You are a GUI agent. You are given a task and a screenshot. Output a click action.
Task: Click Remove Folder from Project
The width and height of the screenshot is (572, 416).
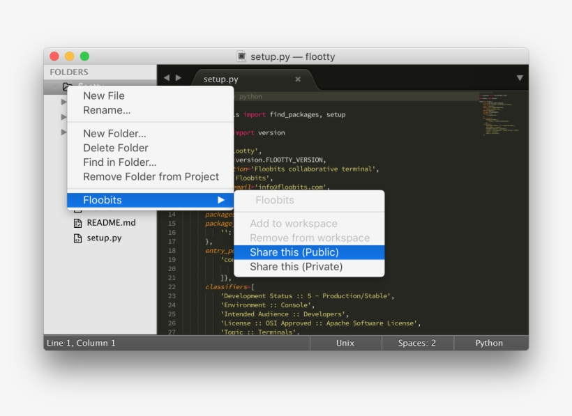click(x=151, y=177)
